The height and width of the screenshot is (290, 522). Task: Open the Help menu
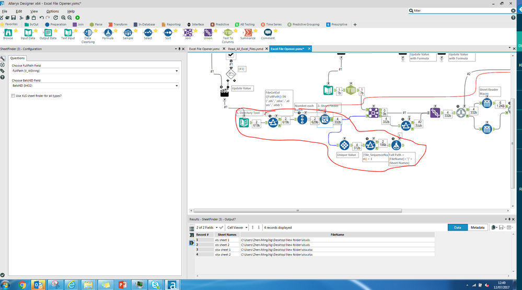[71, 11]
